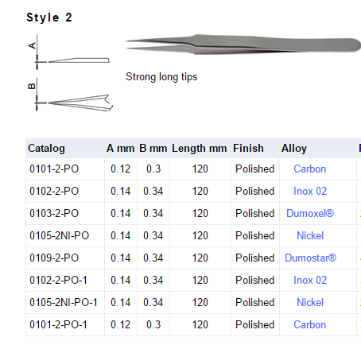Click catalog number 0105-2NI-PO-1
The width and height of the screenshot is (361, 349).
pos(64,303)
